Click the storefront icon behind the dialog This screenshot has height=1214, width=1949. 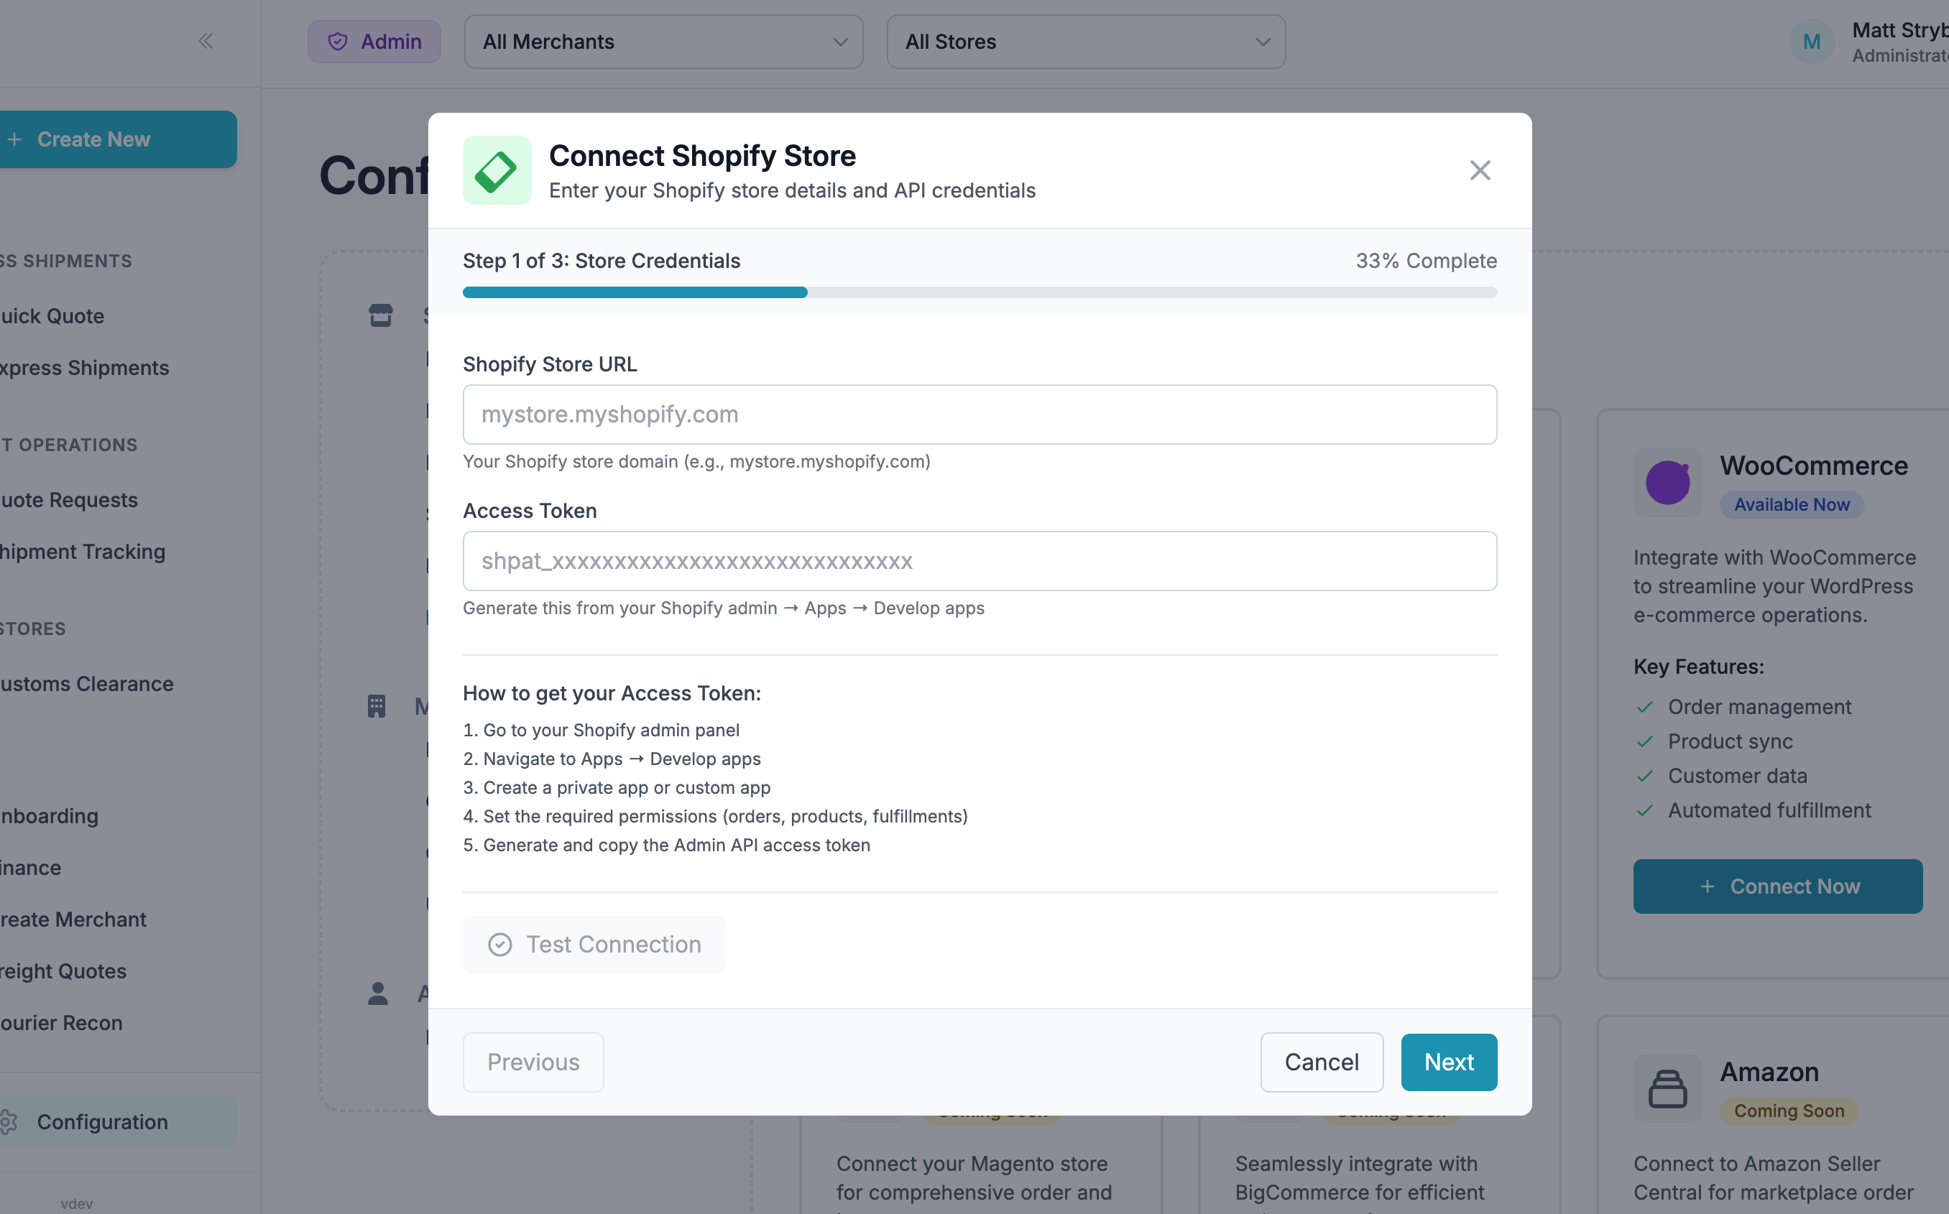tap(381, 315)
